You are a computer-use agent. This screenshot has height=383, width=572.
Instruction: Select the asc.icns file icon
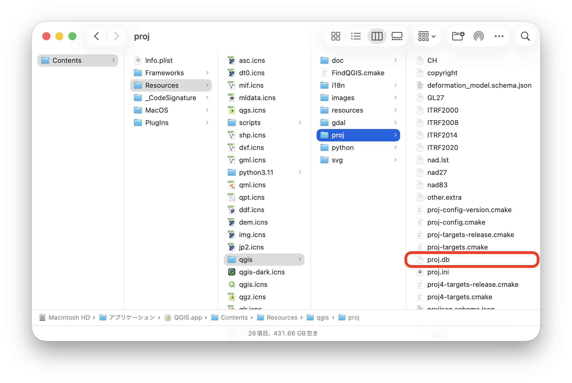point(232,61)
